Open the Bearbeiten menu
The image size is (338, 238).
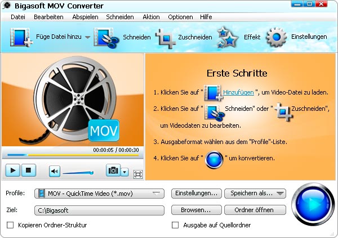48,17
